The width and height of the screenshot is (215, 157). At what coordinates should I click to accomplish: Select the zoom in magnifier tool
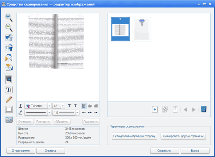pyautogui.click(x=9, y=18)
